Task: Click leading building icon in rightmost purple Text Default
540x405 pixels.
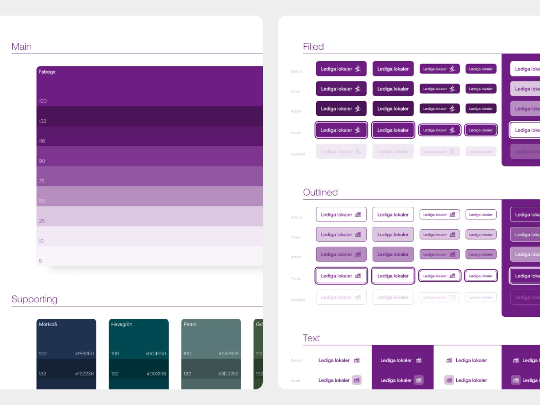Action: (516, 360)
